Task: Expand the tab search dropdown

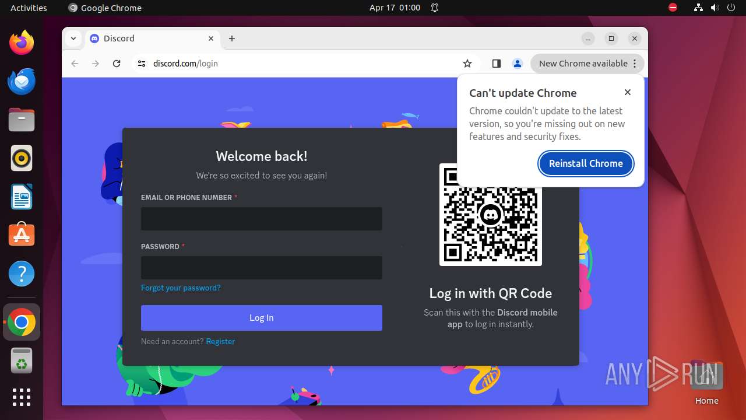Action: pyautogui.click(x=73, y=38)
